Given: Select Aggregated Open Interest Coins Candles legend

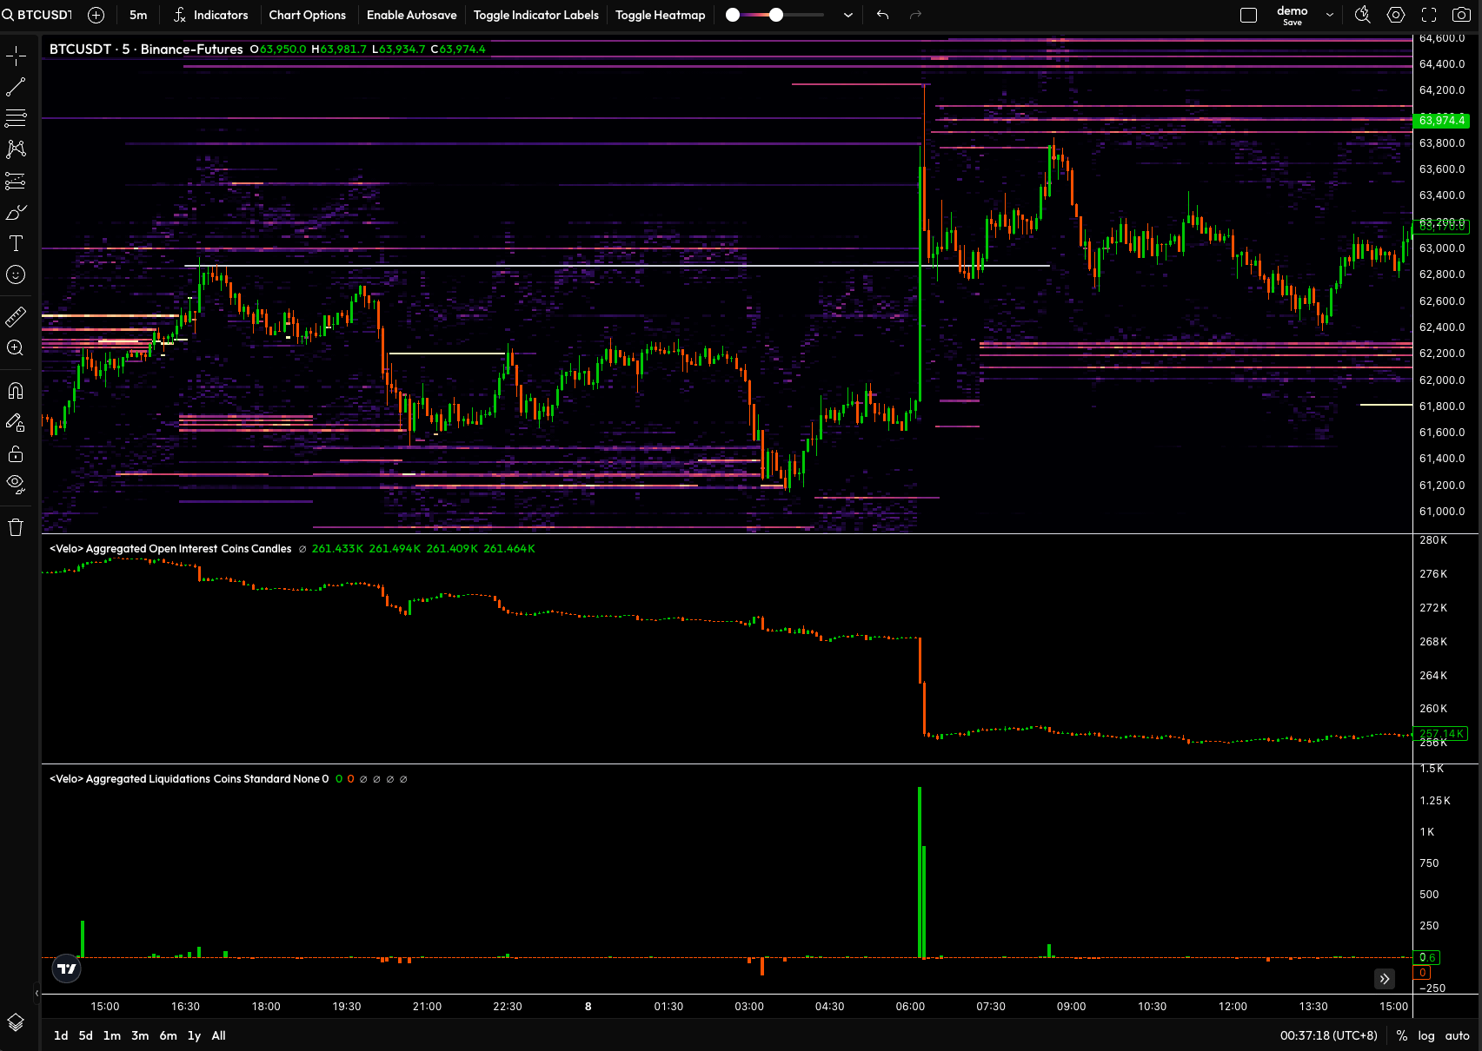Looking at the screenshot, I should [170, 548].
